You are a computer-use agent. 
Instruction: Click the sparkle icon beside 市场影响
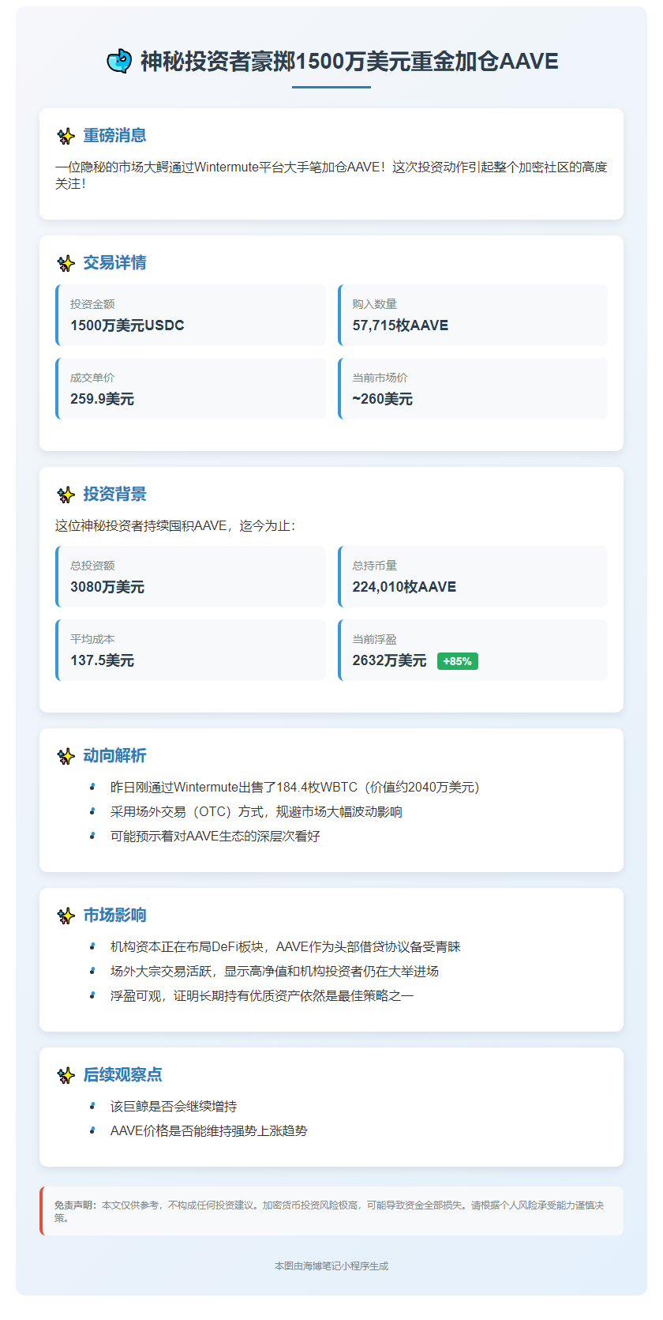point(66,916)
